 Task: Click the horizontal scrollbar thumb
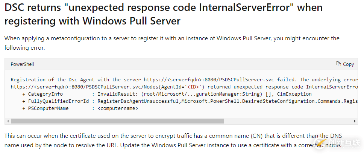(117, 121)
